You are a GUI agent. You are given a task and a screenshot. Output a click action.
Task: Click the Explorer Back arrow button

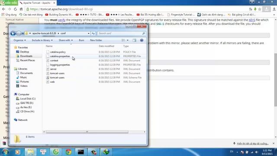pos(13,33)
